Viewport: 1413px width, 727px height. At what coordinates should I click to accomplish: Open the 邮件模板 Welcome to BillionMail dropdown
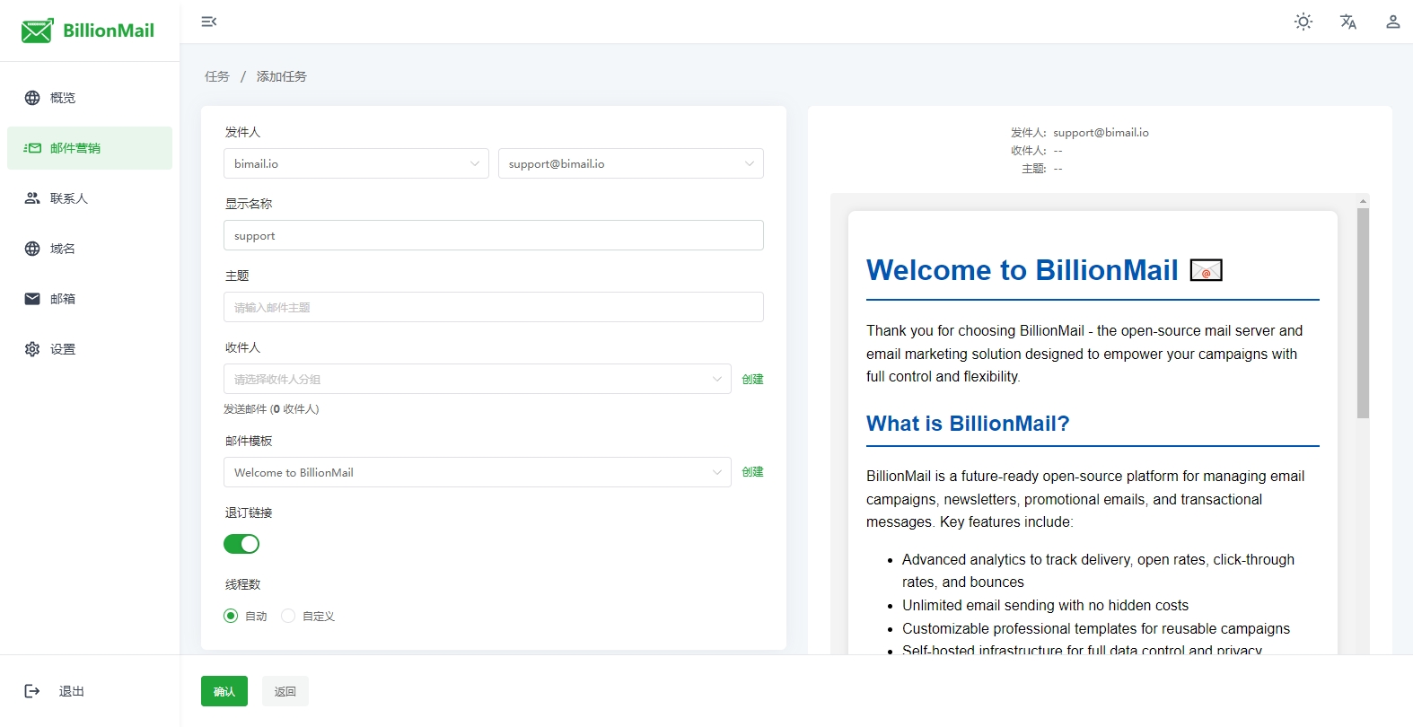[x=478, y=472]
